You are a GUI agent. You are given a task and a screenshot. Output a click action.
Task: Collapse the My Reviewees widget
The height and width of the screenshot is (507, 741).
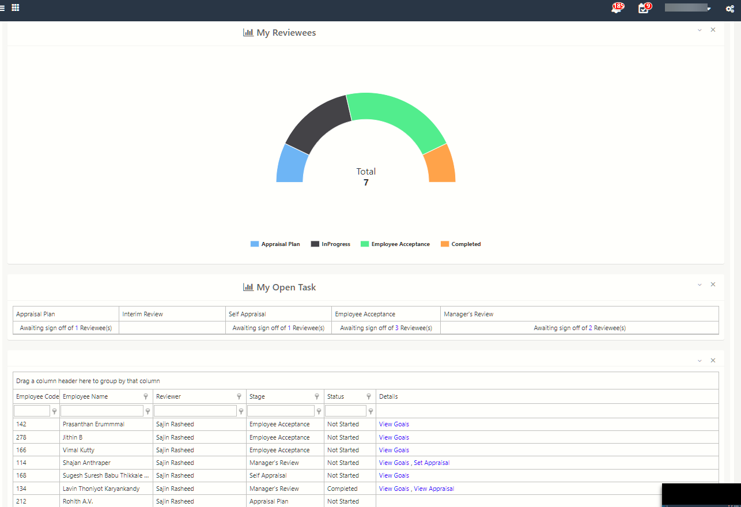700,29
